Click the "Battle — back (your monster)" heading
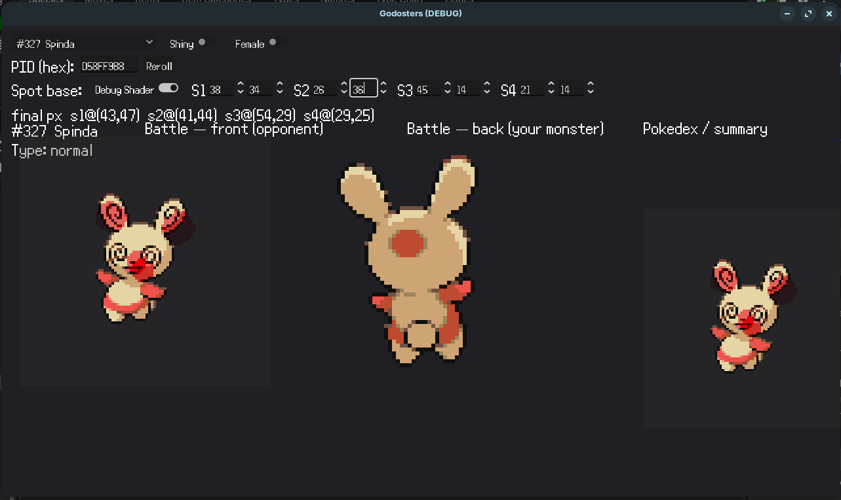This screenshot has width=841, height=500. point(505,129)
